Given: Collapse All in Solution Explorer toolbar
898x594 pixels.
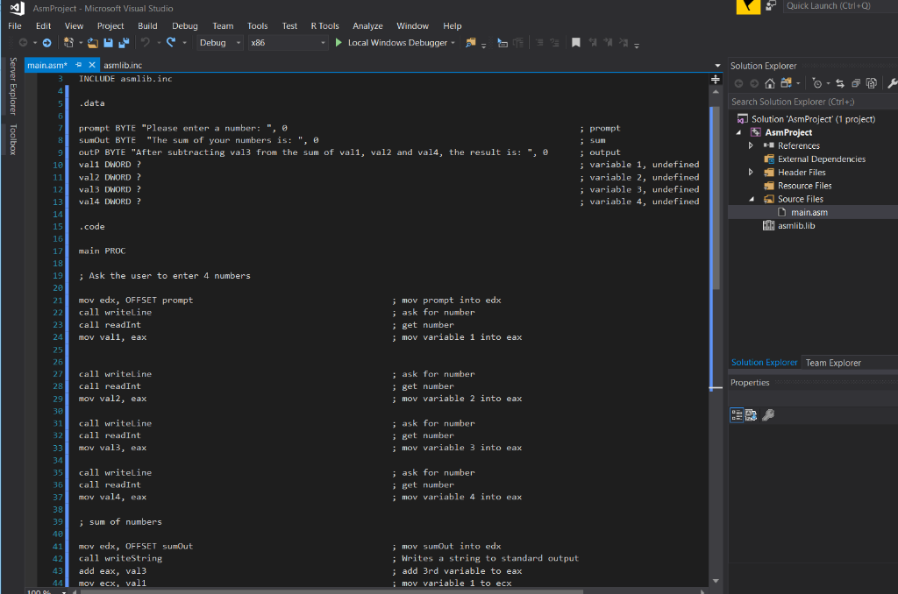Looking at the screenshot, I should (x=856, y=83).
